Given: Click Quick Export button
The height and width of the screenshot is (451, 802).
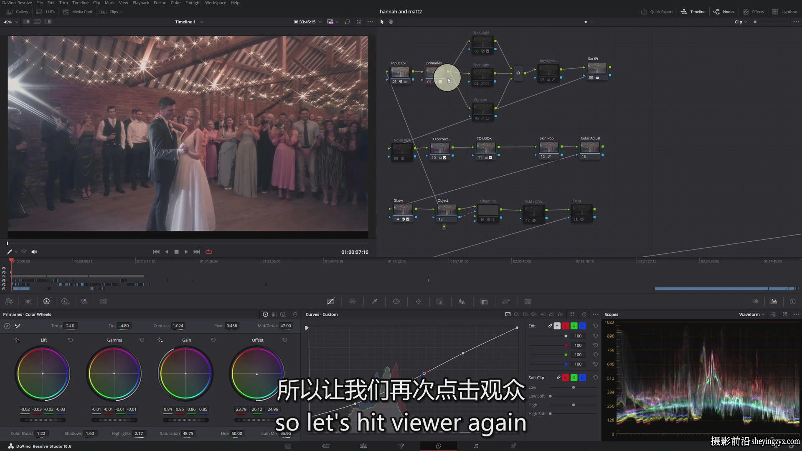Looking at the screenshot, I should click(x=657, y=12).
